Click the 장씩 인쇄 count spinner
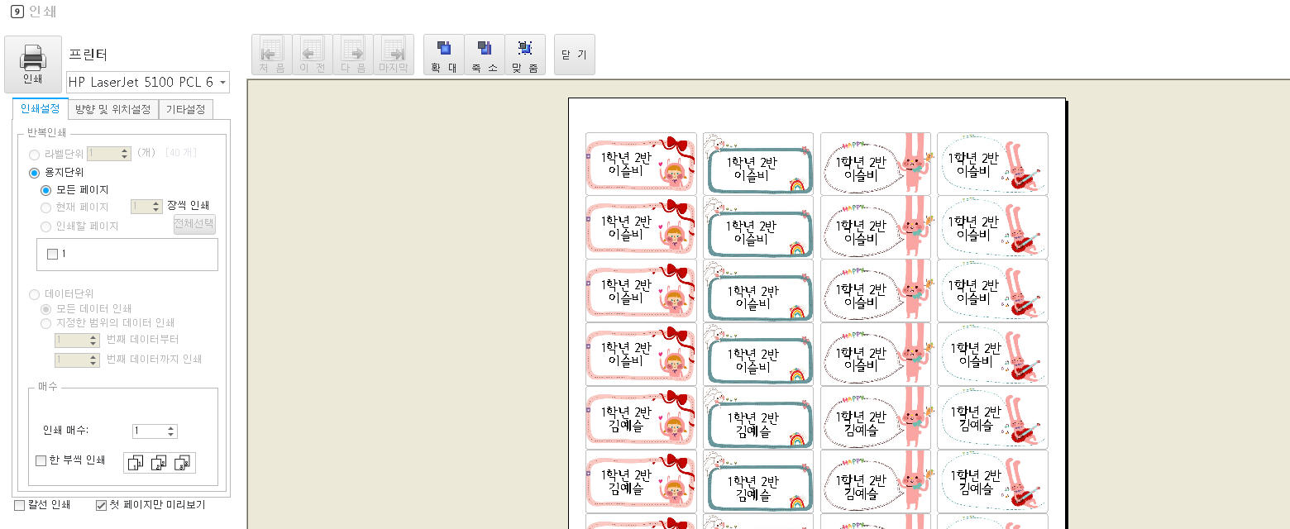 [x=146, y=207]
